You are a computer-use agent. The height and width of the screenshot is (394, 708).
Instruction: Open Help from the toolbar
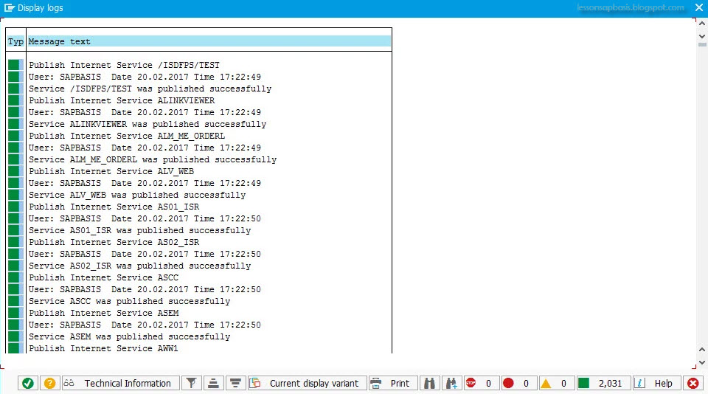[x=656, y=383]
